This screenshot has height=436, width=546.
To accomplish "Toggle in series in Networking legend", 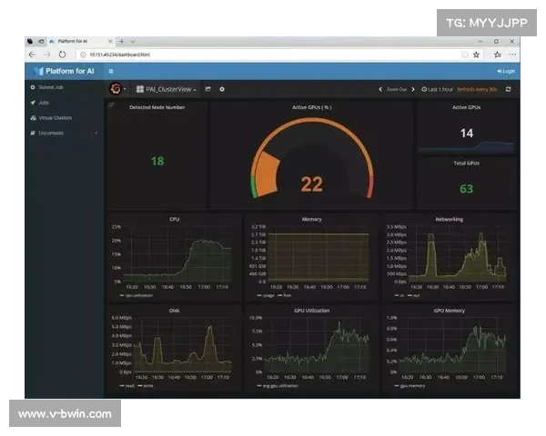I will click(399, 295).
